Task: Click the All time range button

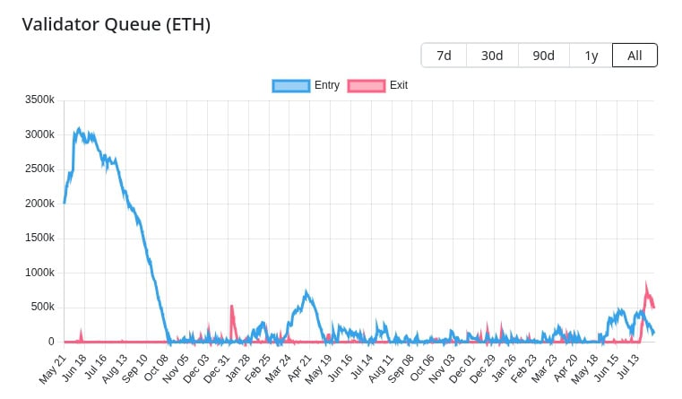Action: [x=635, y=56]
